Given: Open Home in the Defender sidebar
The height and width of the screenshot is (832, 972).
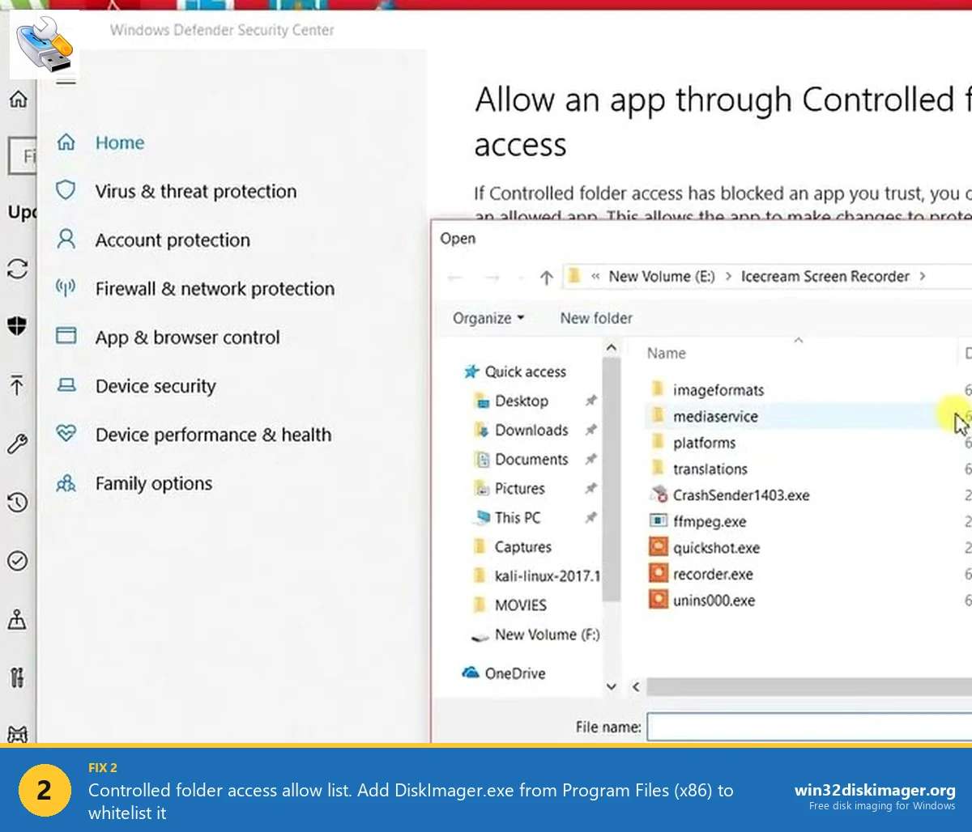Looking at the screenshot, I should pyautogui.click(x=119, y=142).
